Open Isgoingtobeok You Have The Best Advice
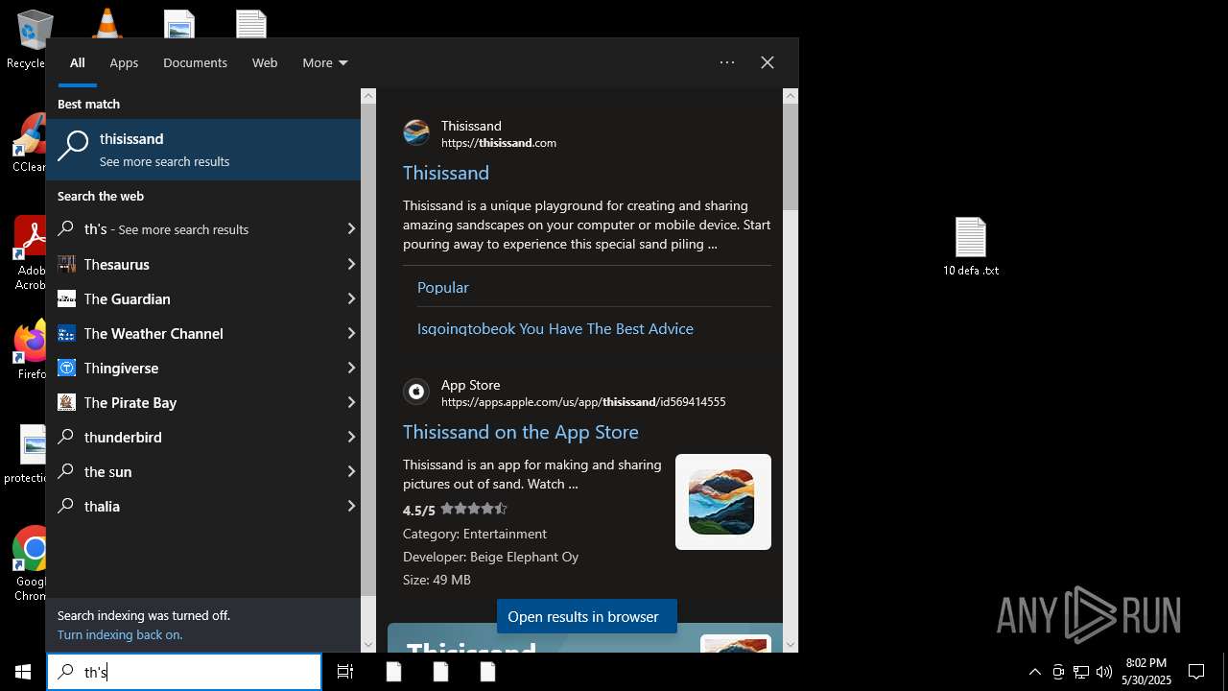The width and height of the screenshot is (1228, 691). pyautogui.click(x=555, y=328)
